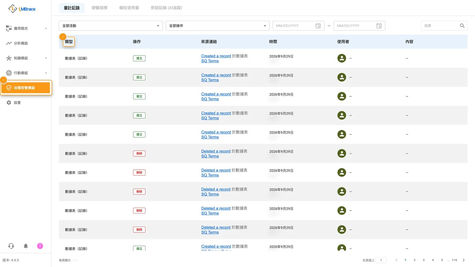This screenshot has height=267, width=475.
Task: Click the 使用者 column header
Action: pyautogui.click(x=343, y=42)
